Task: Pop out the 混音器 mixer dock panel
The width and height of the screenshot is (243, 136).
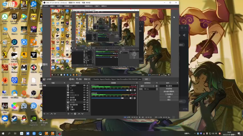Action: point(137,83)
